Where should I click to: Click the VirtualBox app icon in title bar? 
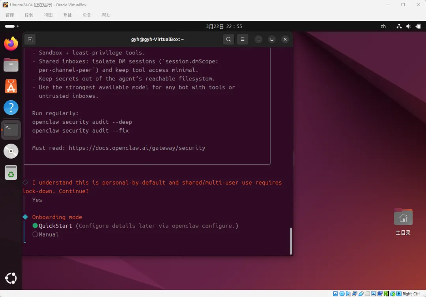5,5
